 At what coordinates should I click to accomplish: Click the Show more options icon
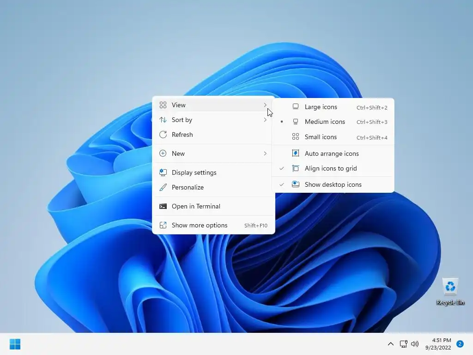[163, 225]
